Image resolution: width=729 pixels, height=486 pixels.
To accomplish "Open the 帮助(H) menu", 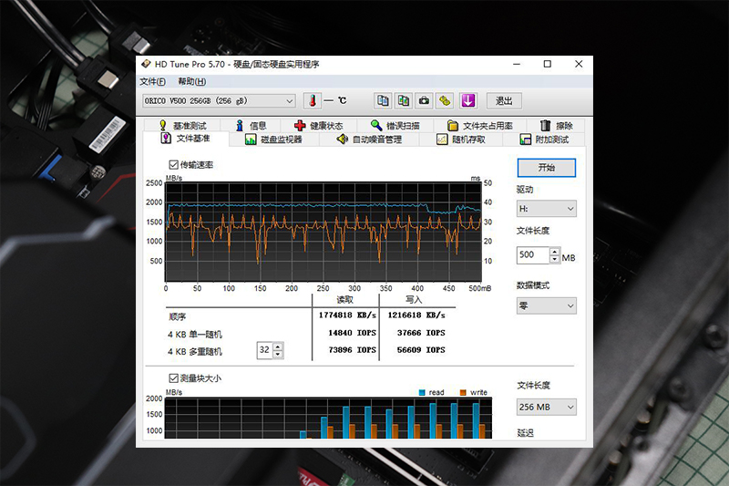I will tap(192, 81).
